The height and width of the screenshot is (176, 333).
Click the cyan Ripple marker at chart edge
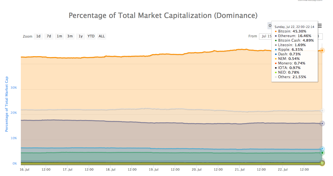[x=322, y=149]
